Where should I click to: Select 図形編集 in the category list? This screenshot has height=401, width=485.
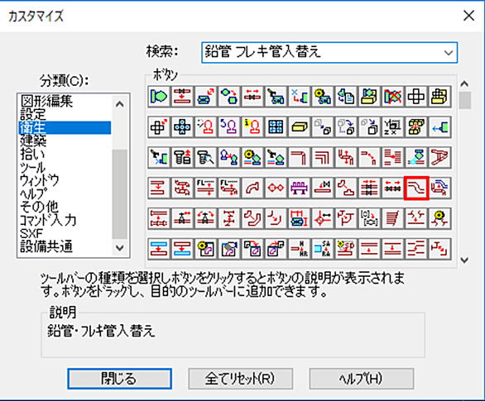46,101
